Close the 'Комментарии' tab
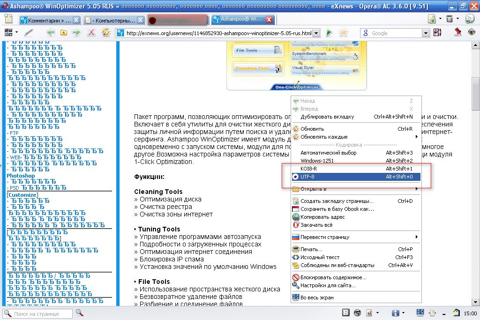This screenshot has height=320, width=480. (x=76, y=20)
